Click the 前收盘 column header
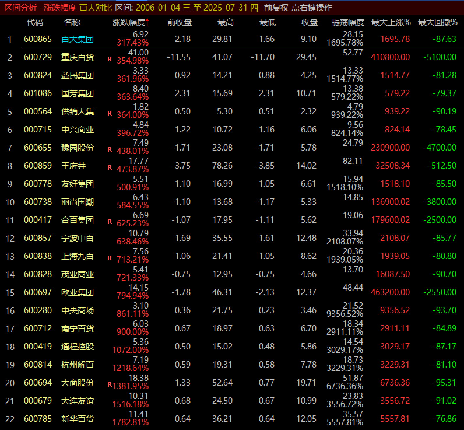The width and height of the screenshot is (464, 430). [180, 22]
